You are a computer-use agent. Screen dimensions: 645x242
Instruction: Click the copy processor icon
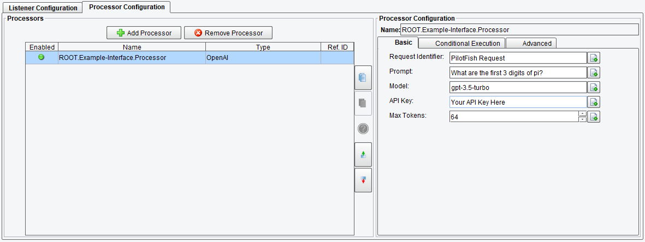[x=363, y=77]
